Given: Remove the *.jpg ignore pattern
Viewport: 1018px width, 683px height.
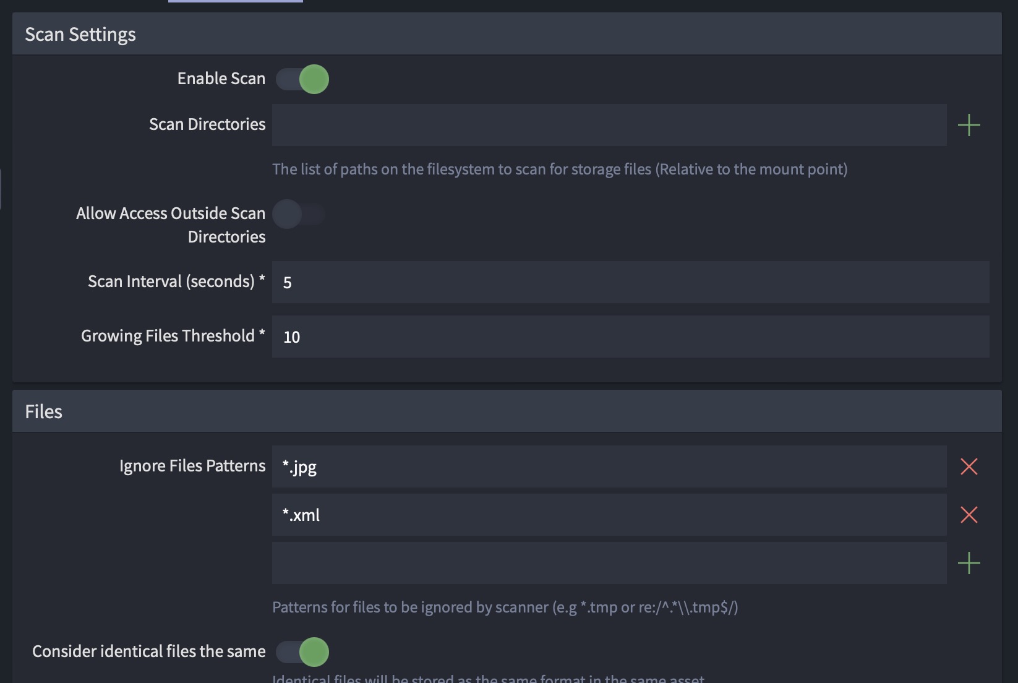Looking at the screenshot, I should [969, 466].
